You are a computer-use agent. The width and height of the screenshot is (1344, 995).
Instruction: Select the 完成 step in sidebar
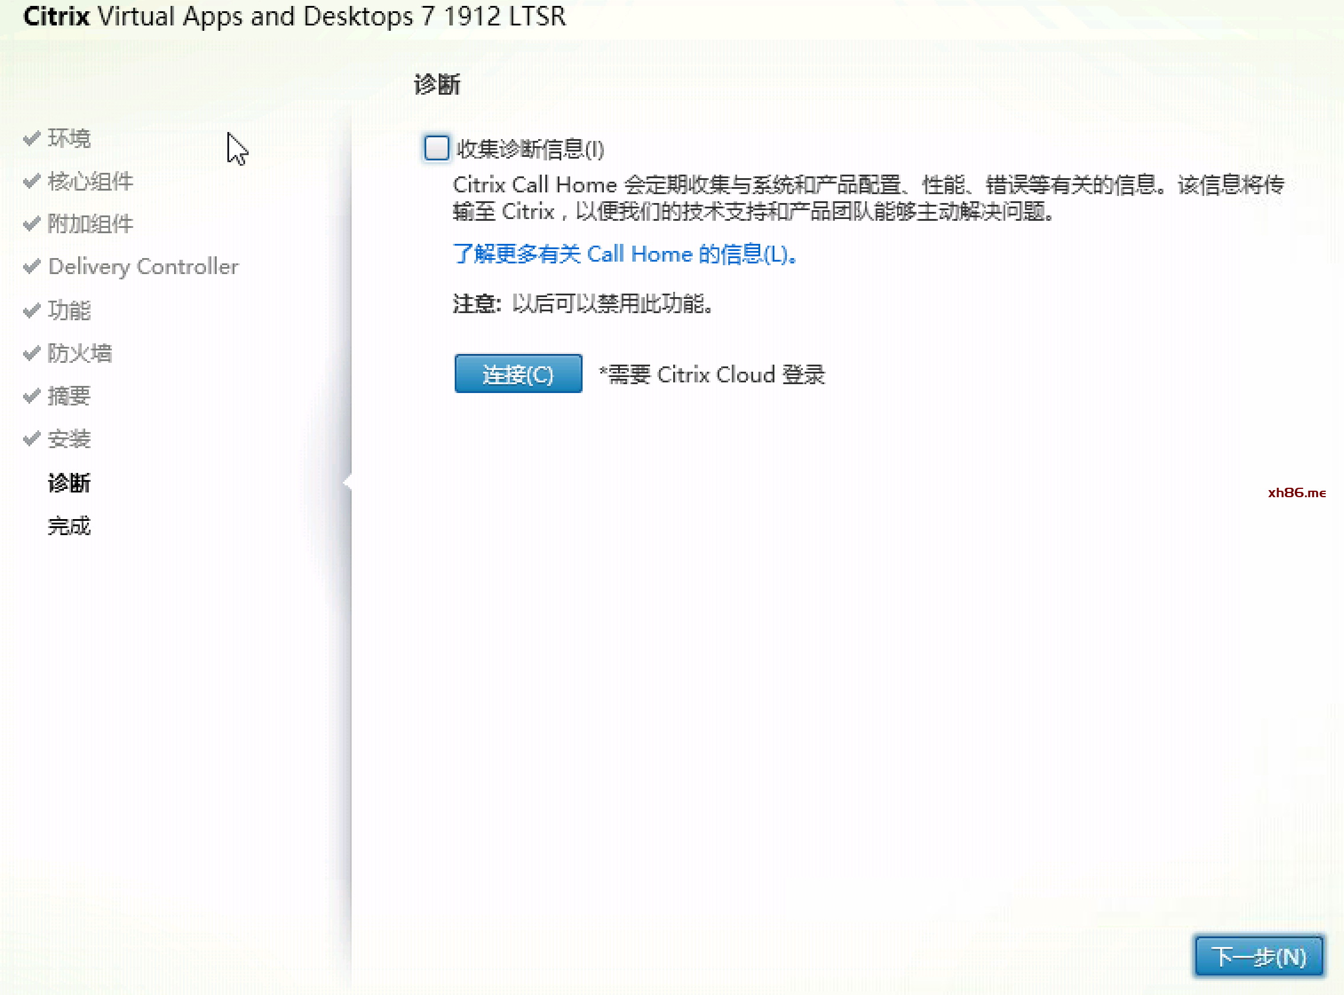click(x=69, y=526)
